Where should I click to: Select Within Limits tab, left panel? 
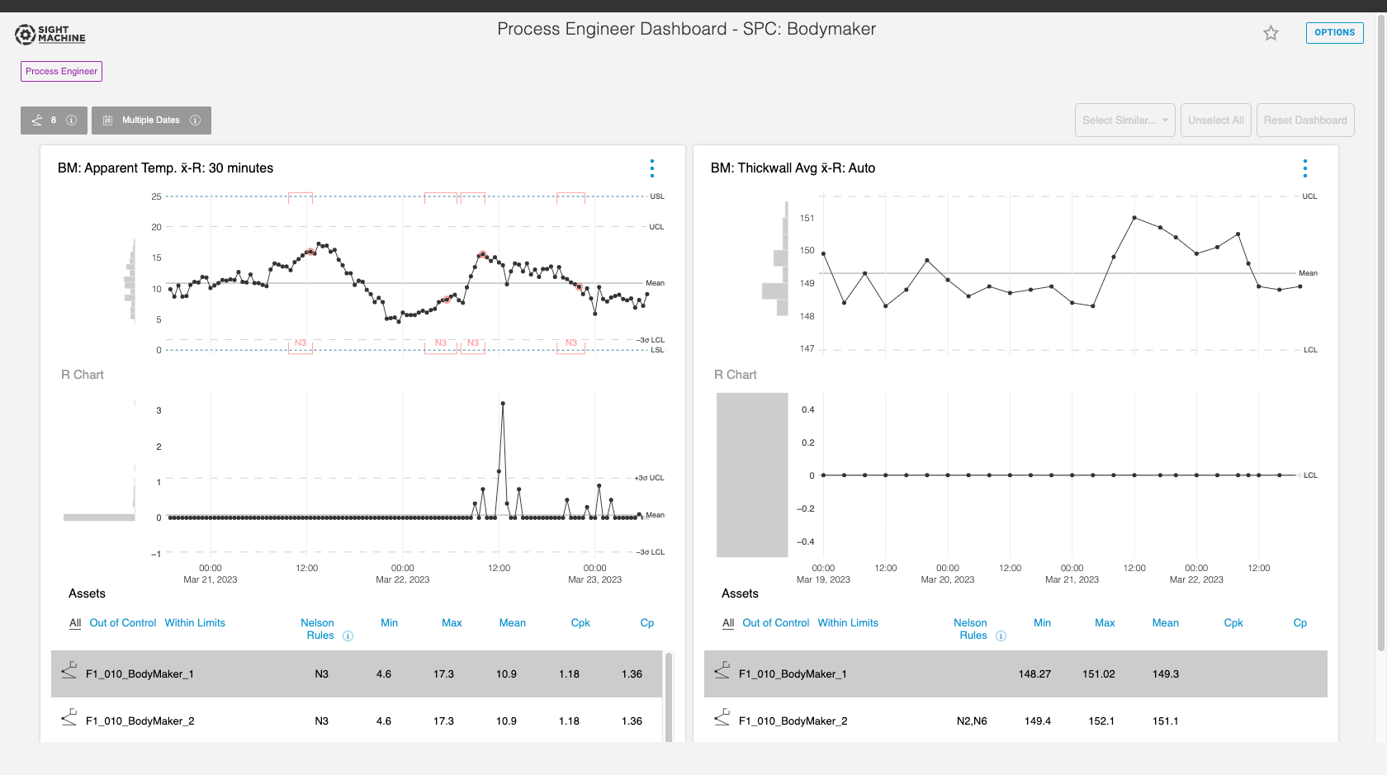(x=195, y=623)
